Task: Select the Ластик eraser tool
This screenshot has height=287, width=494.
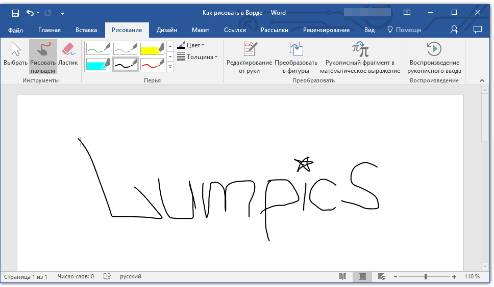Action: (x=68, y=55)
